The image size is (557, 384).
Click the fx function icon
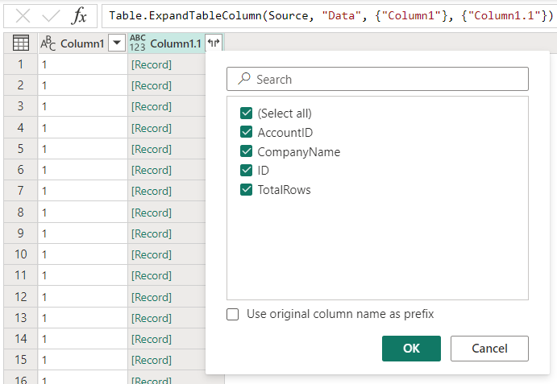click(79, 16)
